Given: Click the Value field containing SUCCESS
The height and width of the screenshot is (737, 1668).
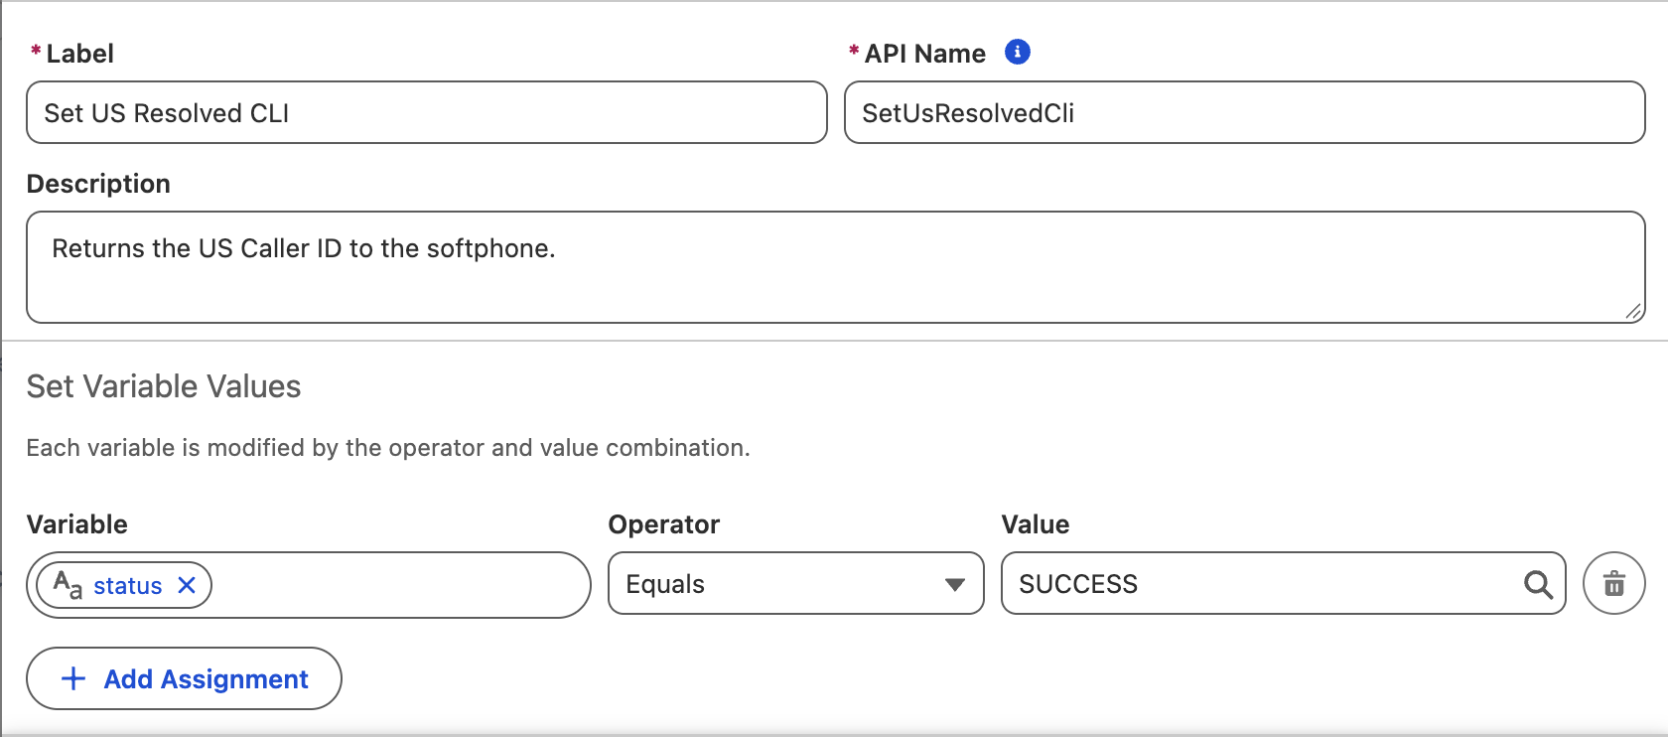Looking at the screenshot, I should (1284, 583).
